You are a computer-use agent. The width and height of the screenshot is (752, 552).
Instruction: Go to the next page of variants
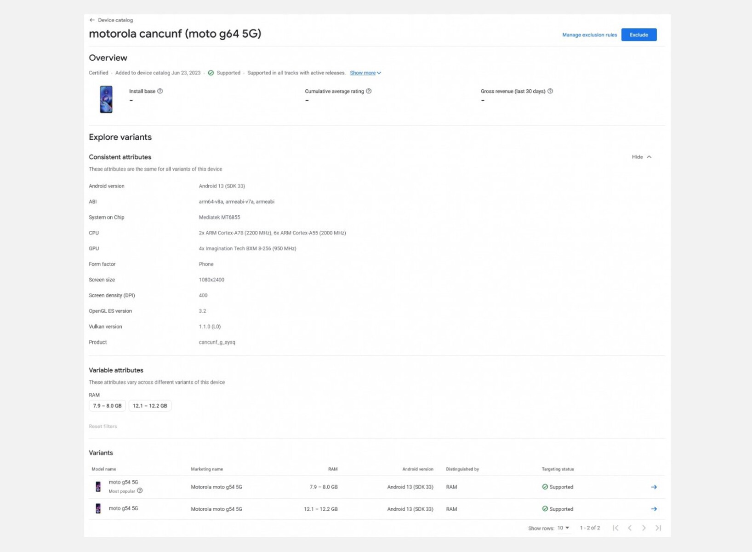coord(644,528)
